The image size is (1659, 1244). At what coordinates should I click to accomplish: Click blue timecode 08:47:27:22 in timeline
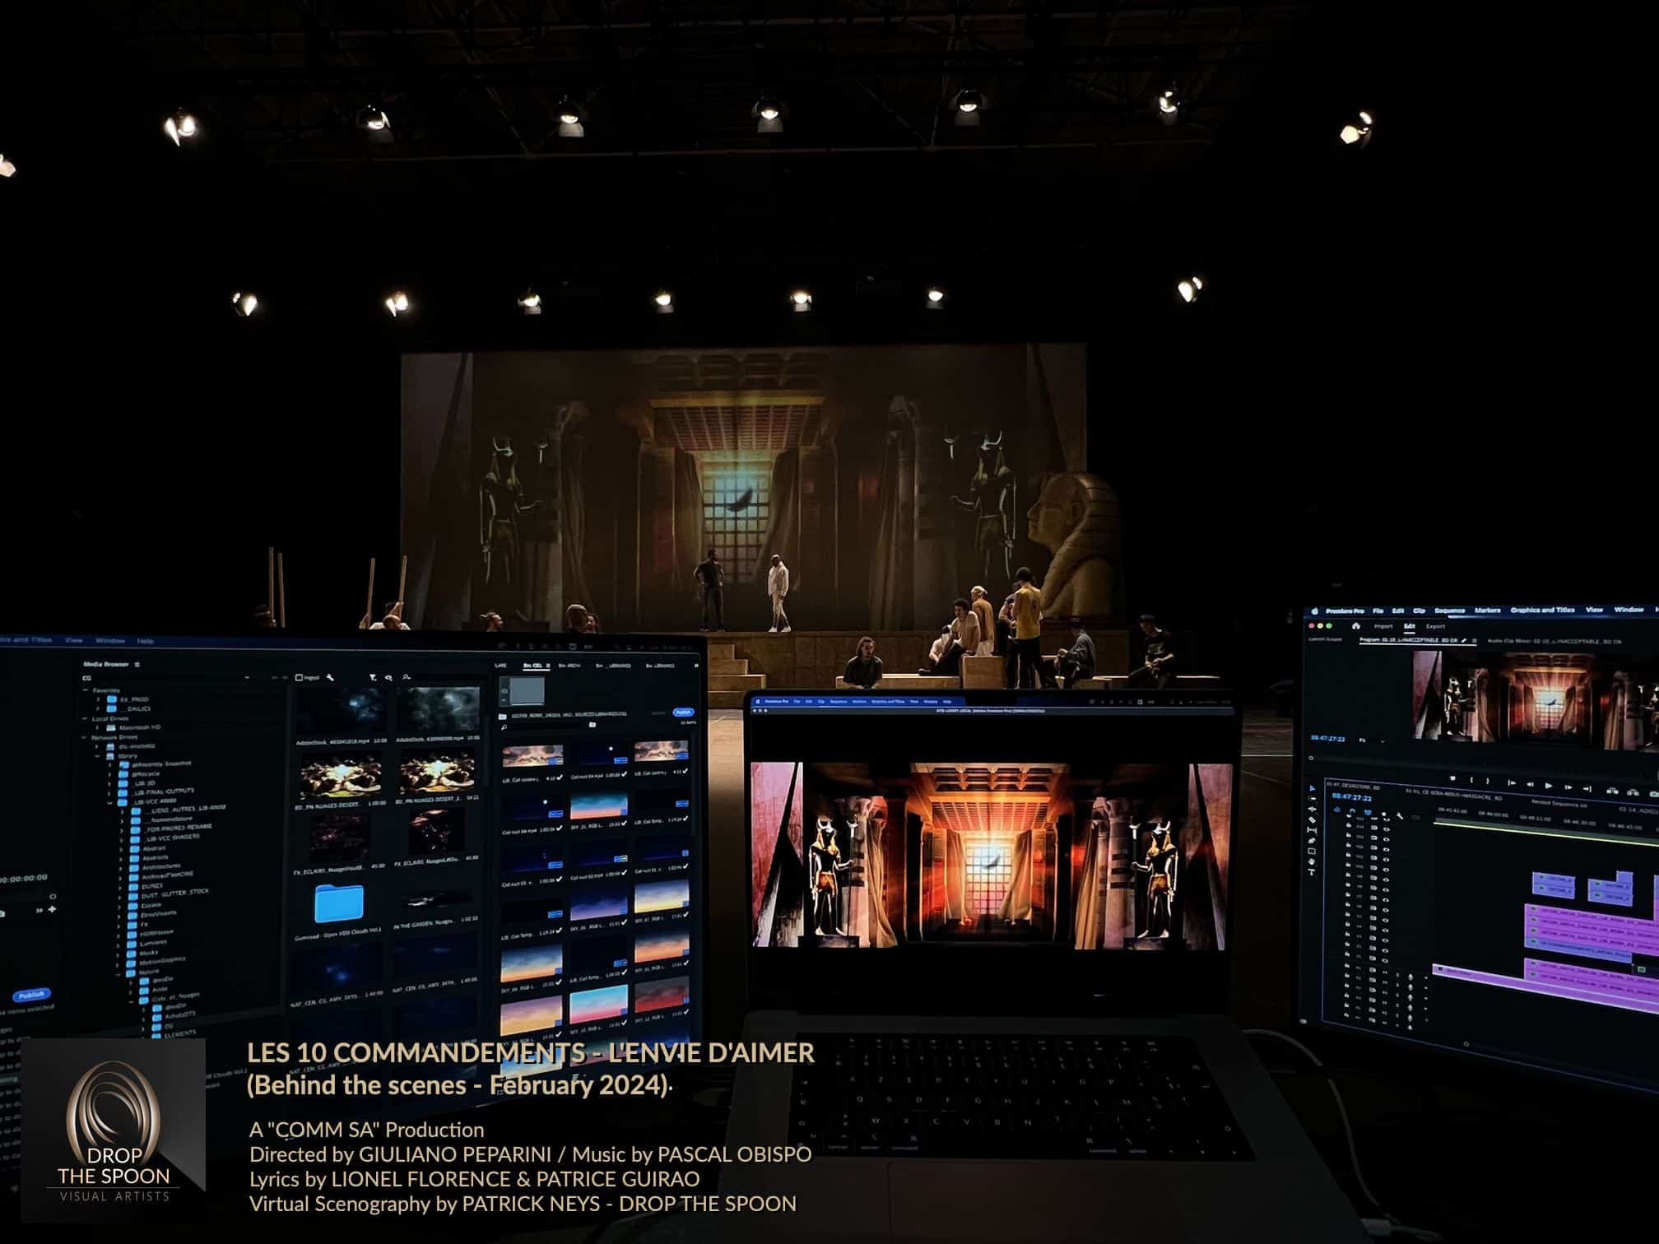1352,797
